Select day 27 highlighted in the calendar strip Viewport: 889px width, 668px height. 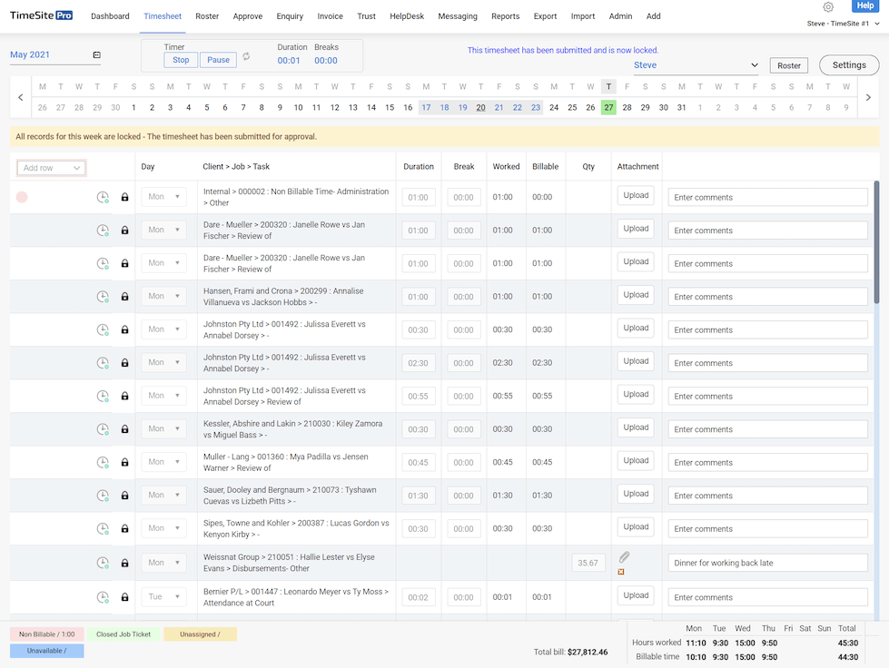point(608,107)
